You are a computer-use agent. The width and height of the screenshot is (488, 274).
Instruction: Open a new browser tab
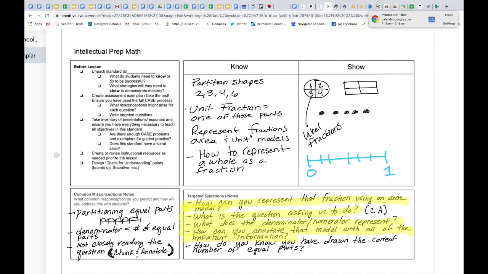point(447,6)
